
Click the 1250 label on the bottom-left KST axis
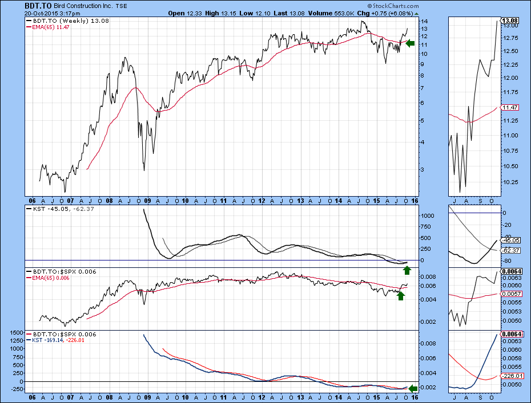click(16, 341)
